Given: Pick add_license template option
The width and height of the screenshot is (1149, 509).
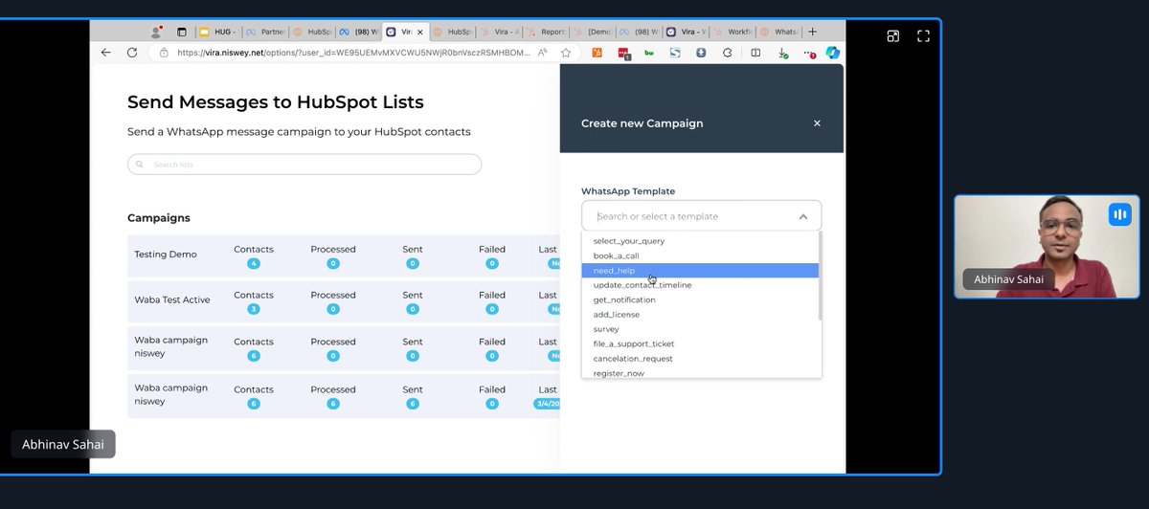Looking at the screenshot, I should tap(700, 315).
